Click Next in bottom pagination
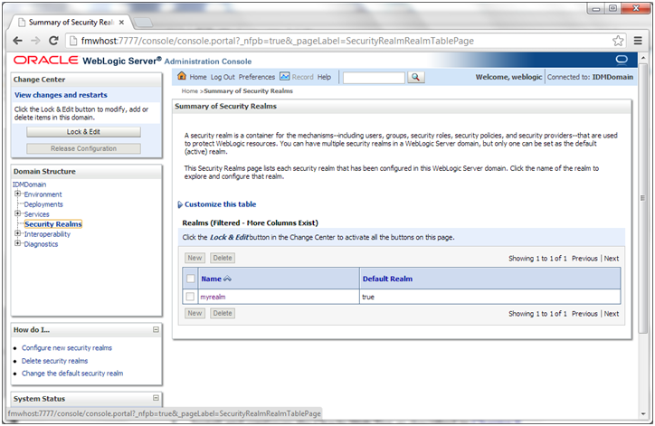Screen dimensions: 655x426 point(612,314)
